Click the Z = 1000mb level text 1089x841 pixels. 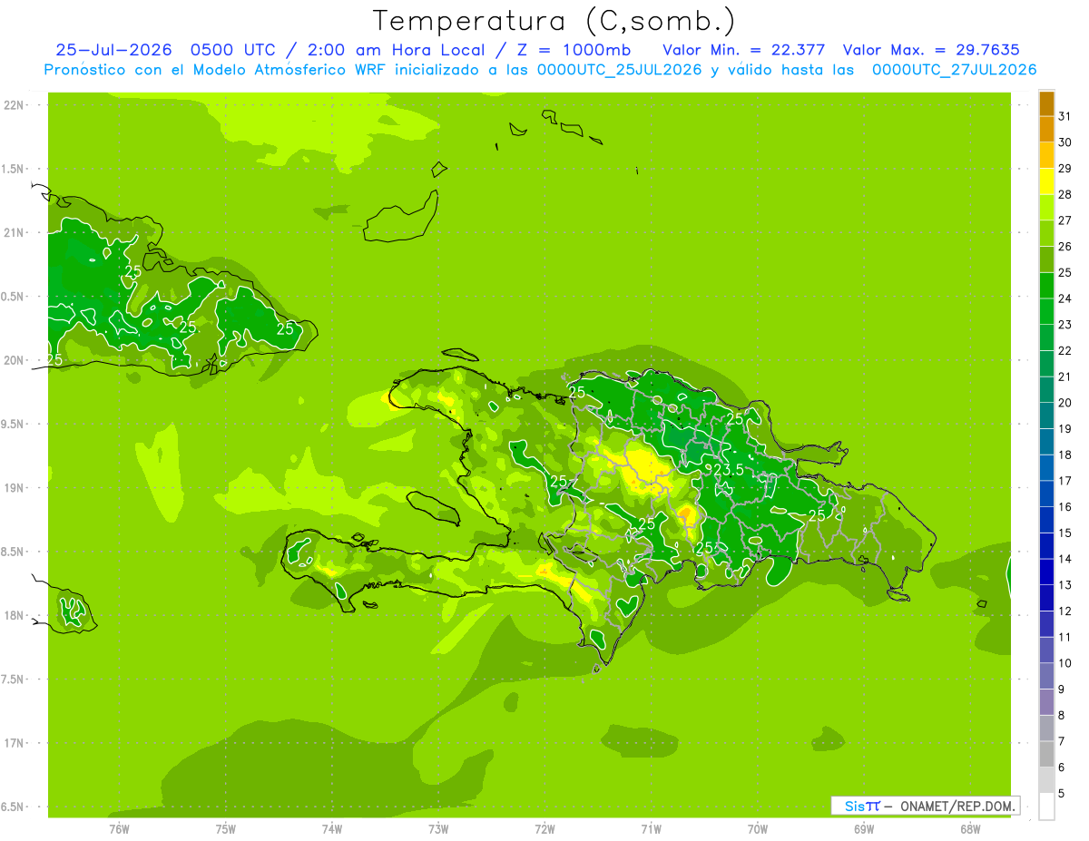click(x=574, y=50)
